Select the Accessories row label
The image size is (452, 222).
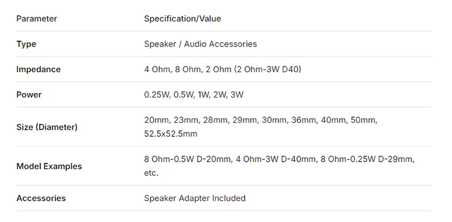(41, 198)
